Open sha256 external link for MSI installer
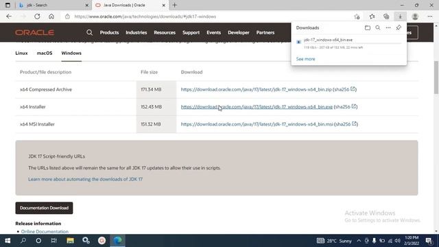 (x=355, y=123)
